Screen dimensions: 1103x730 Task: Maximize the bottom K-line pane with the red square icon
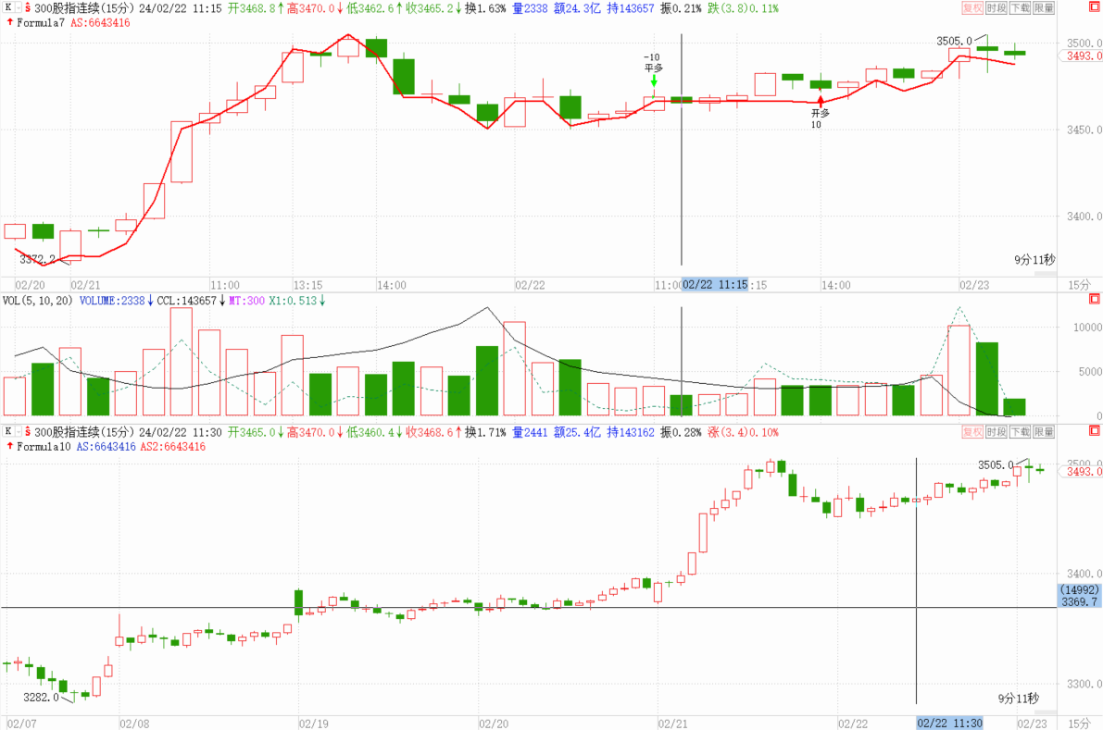(1095, 430)
